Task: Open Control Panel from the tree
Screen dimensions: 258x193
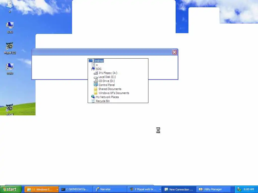Action: (107, 85)
